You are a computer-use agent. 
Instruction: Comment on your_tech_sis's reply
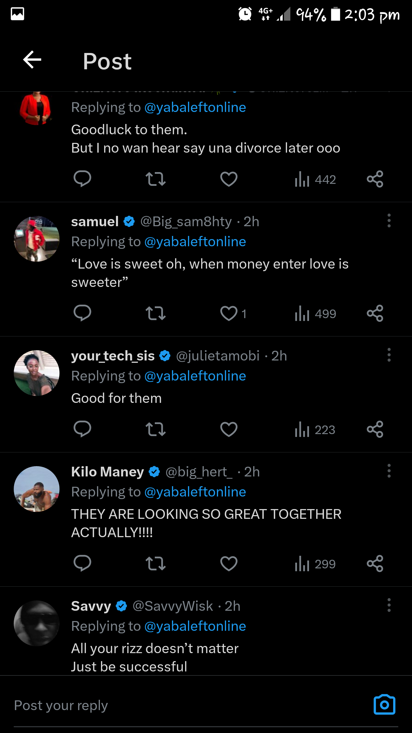pos(82,429)
